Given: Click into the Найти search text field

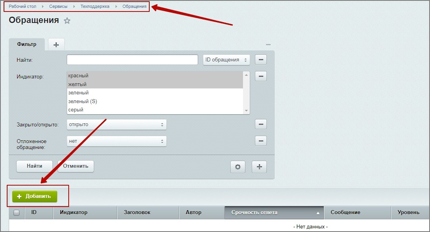Looking at the screenshot, I should coord(132,60).
